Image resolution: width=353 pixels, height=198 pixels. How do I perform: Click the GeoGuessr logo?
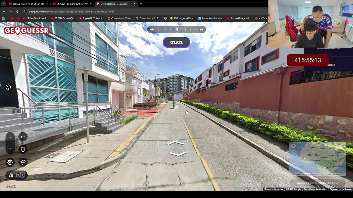pyautogui.click(x=26, y=30)
